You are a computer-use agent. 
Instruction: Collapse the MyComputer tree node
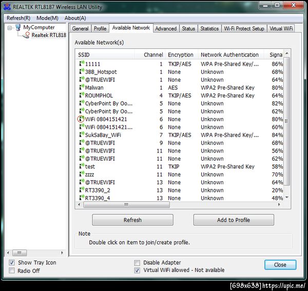click(x=9, y=28)
